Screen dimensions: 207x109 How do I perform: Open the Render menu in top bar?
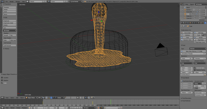[x=12, y=2]
